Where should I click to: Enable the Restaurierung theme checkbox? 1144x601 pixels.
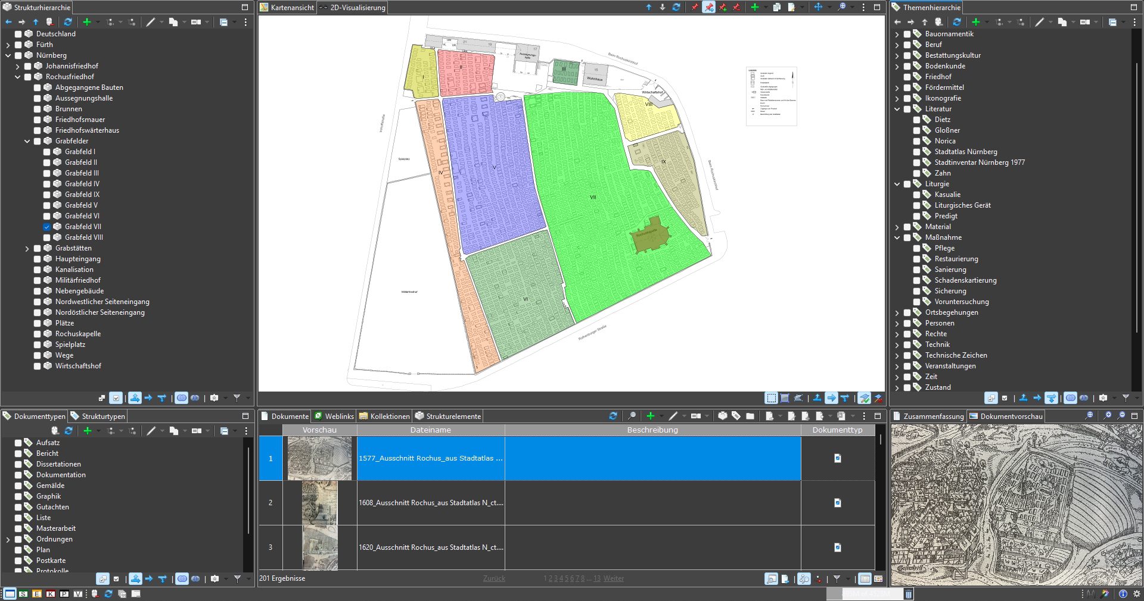click(x=917, y=259)
